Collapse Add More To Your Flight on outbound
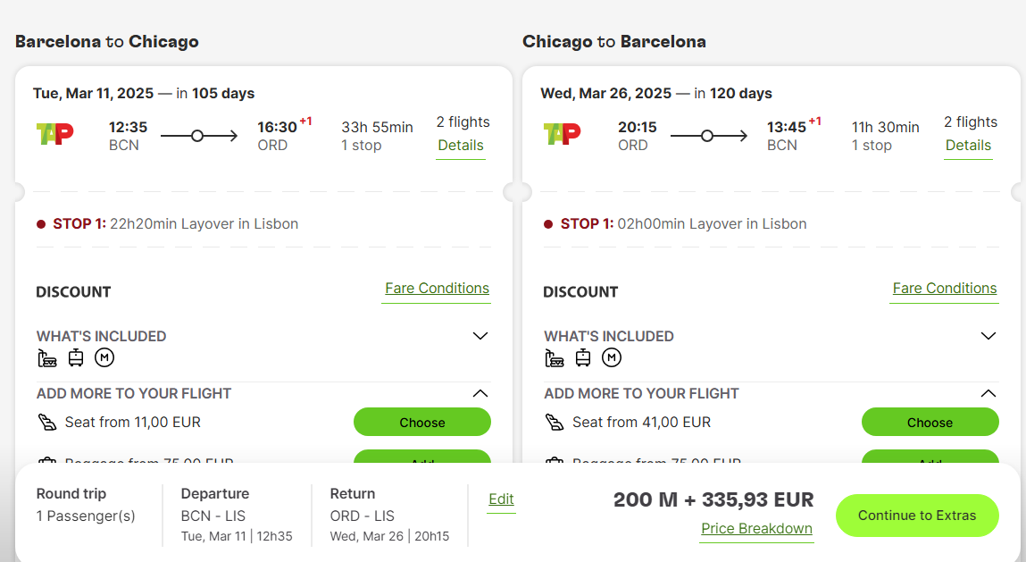The width and height of the screenshot is (1026, 562). click(480, 393)
